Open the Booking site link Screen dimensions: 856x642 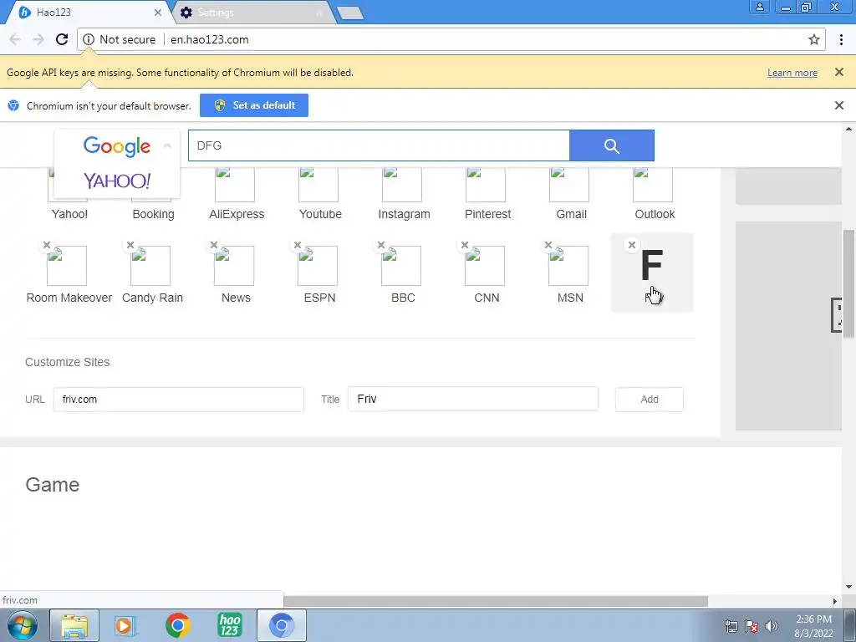[x=153, y=214]
